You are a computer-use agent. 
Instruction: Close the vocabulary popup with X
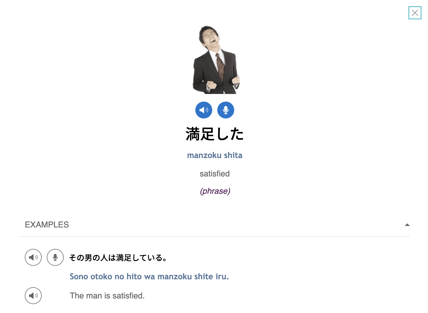click(x=415, y=13)
